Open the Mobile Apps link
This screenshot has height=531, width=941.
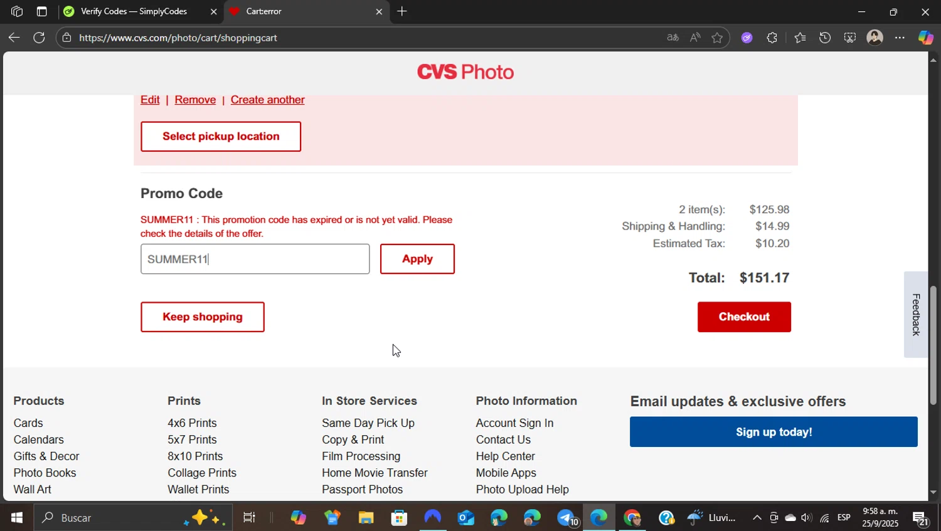[x=506, y=473]
